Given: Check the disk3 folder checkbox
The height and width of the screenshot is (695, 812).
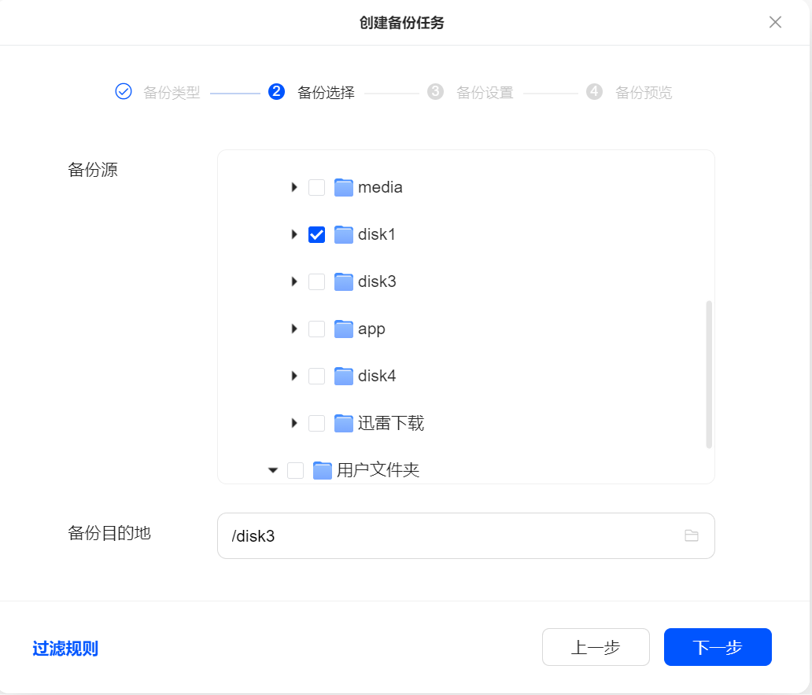Looking at the screenshot, I should 316,281.
